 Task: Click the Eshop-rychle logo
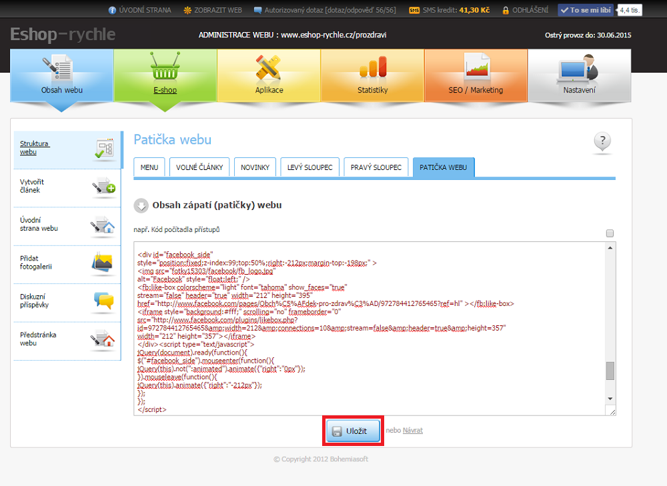(x=63, y=34)
